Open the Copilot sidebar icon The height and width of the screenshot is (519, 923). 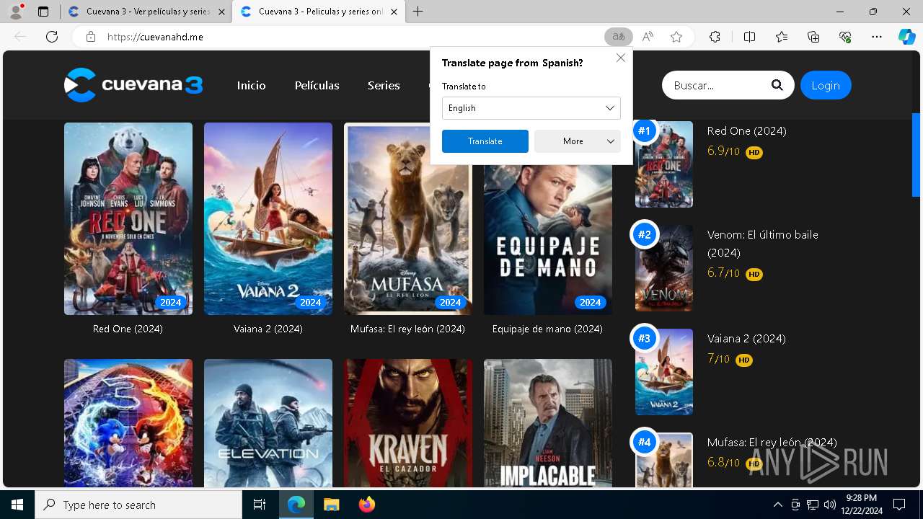pos(907,37)
